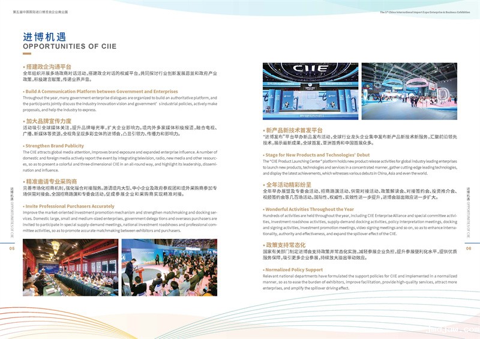Select the Strengthen Brand Publicity heading

click(x=54, y=146)
